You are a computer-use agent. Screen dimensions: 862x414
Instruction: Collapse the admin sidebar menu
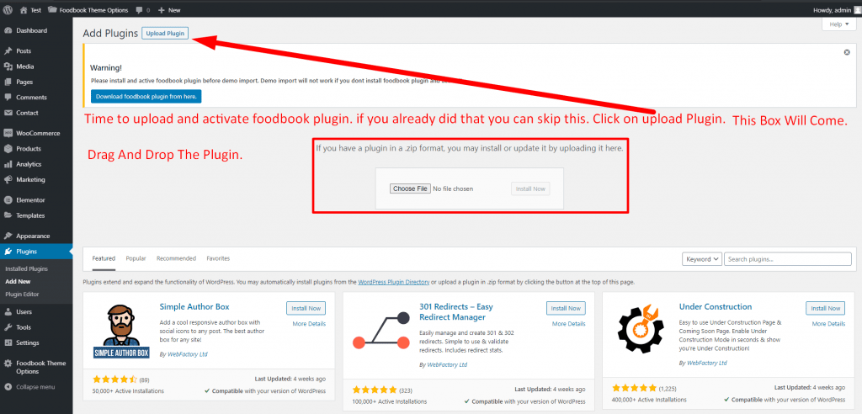[x=30, y=387]
